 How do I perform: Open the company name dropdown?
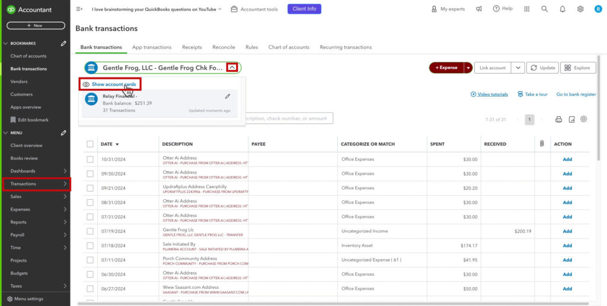156,9
